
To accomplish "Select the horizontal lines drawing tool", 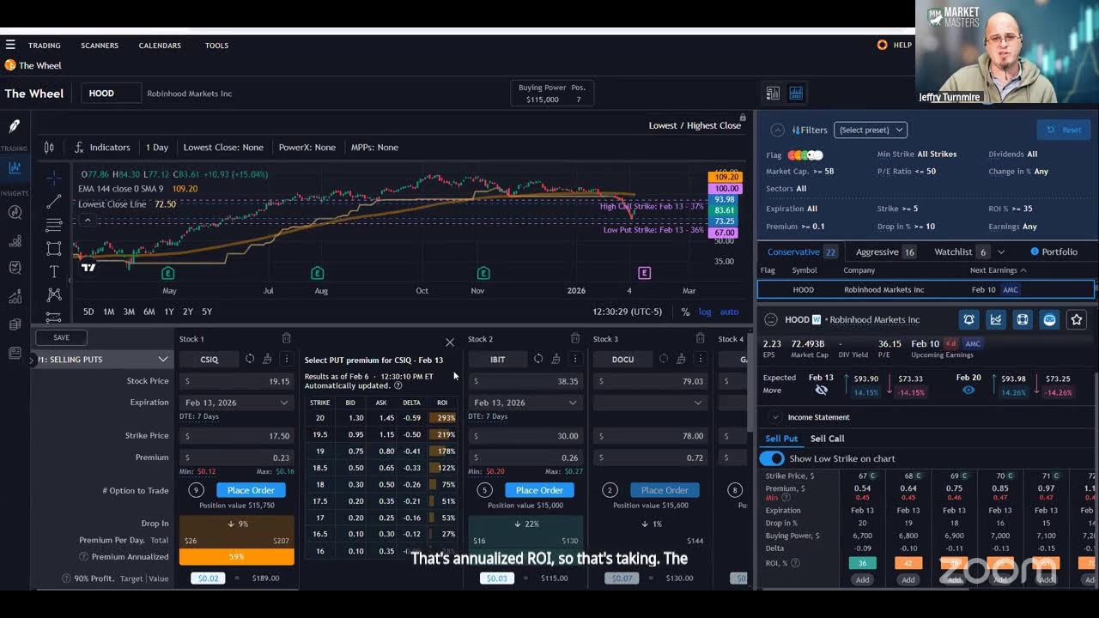I will tap(53, 225).
